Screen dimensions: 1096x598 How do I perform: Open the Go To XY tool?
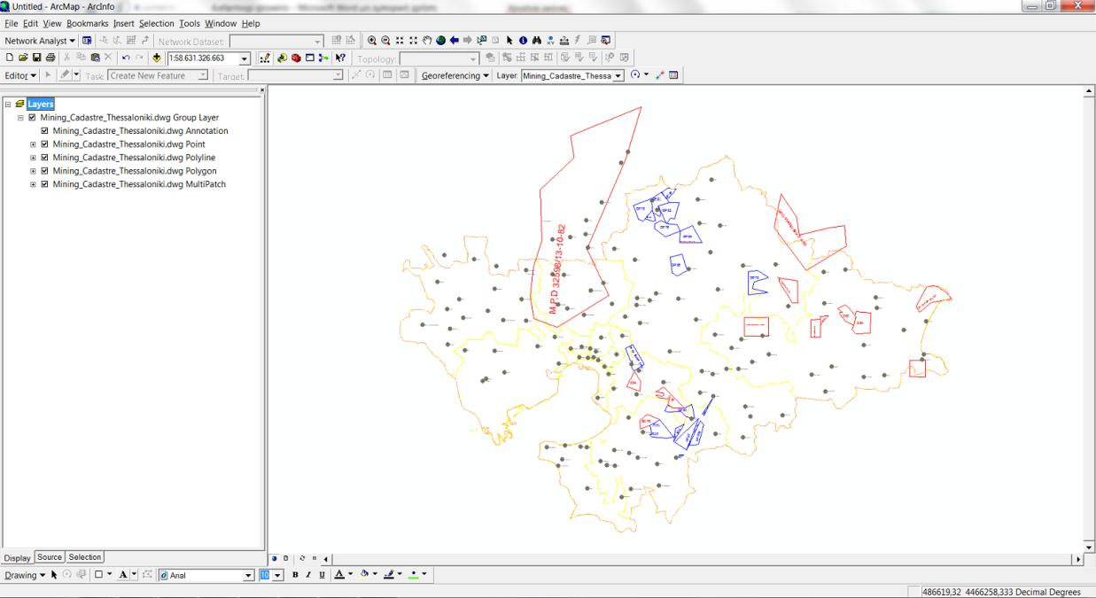550,41
